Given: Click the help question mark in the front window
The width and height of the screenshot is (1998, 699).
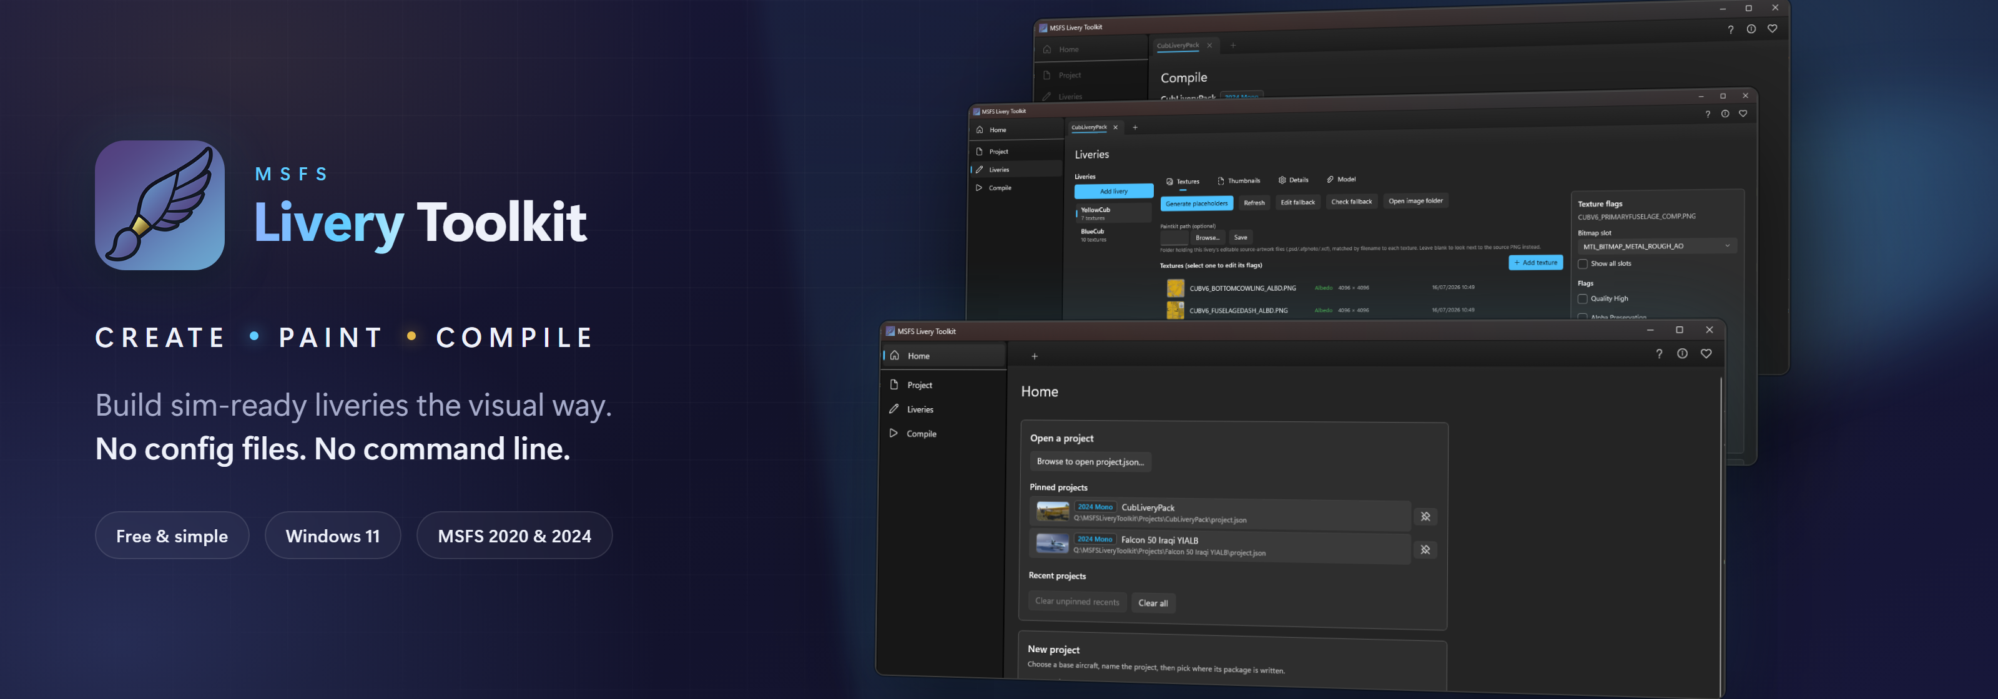Looking at the screenshot, I should pos(1659,353).
